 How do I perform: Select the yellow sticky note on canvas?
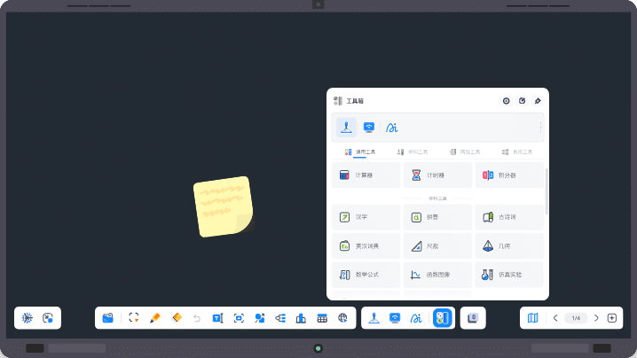coord(223,206)
